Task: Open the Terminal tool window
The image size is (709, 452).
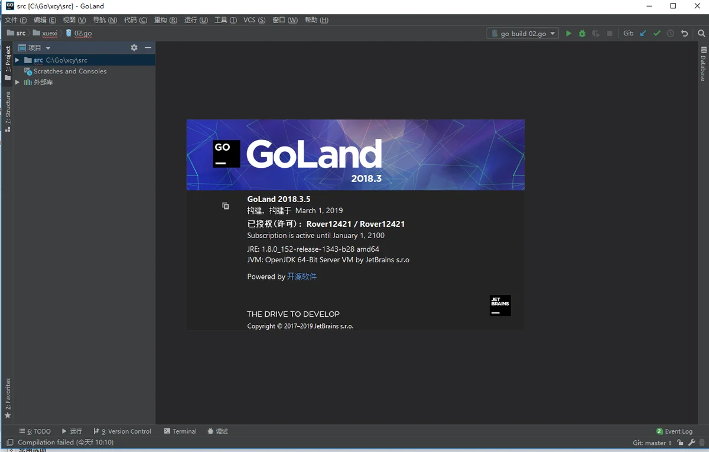Action: coord(180,431)
